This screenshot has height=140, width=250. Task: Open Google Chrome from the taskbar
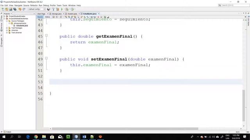click(36, 136)
